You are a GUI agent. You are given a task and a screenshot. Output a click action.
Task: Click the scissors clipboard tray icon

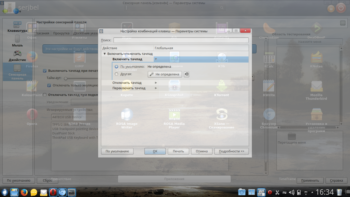(277, 192)
